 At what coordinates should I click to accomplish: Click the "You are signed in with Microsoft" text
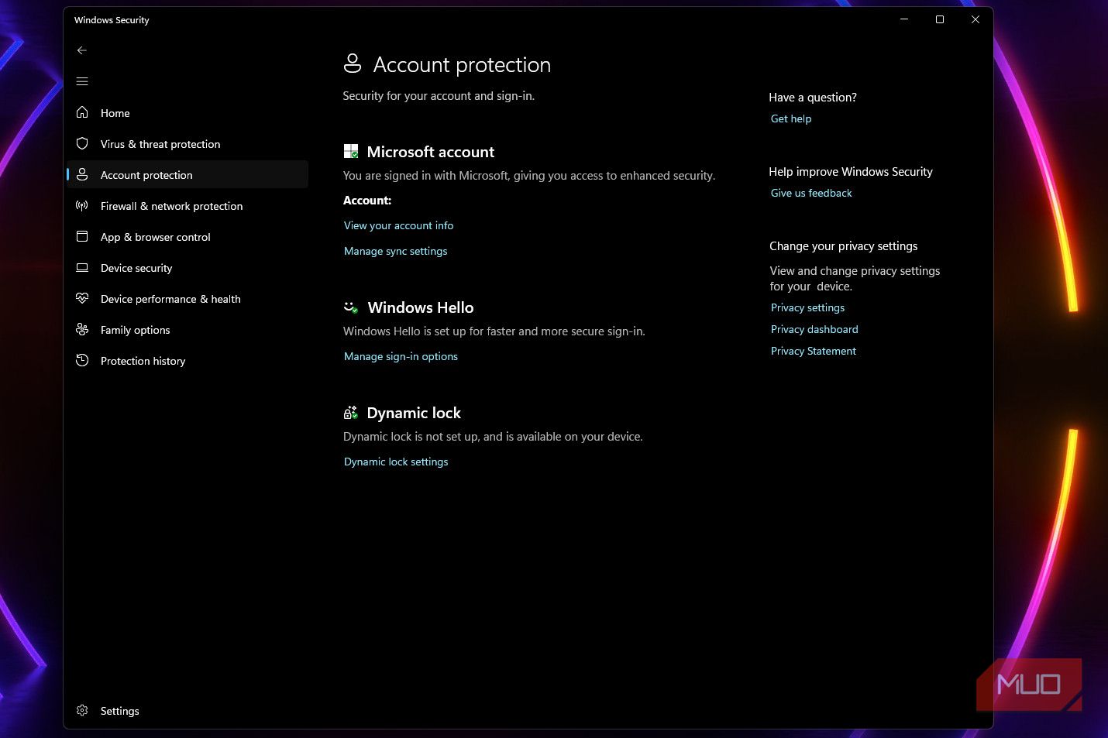click(x=529, y=176)
